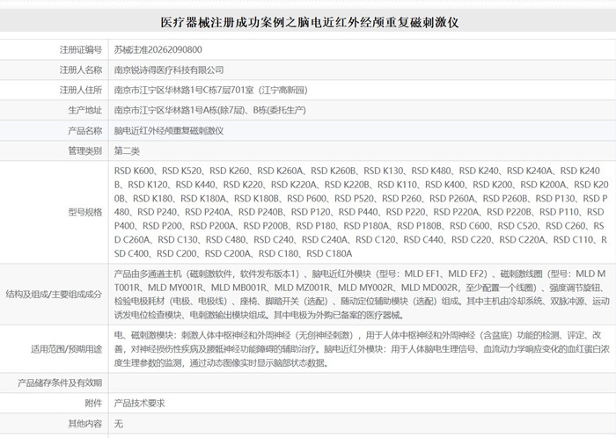Screen dimensions: 616x438
Task: Select the 产品名称 label
Action: (x=84, y=131)
